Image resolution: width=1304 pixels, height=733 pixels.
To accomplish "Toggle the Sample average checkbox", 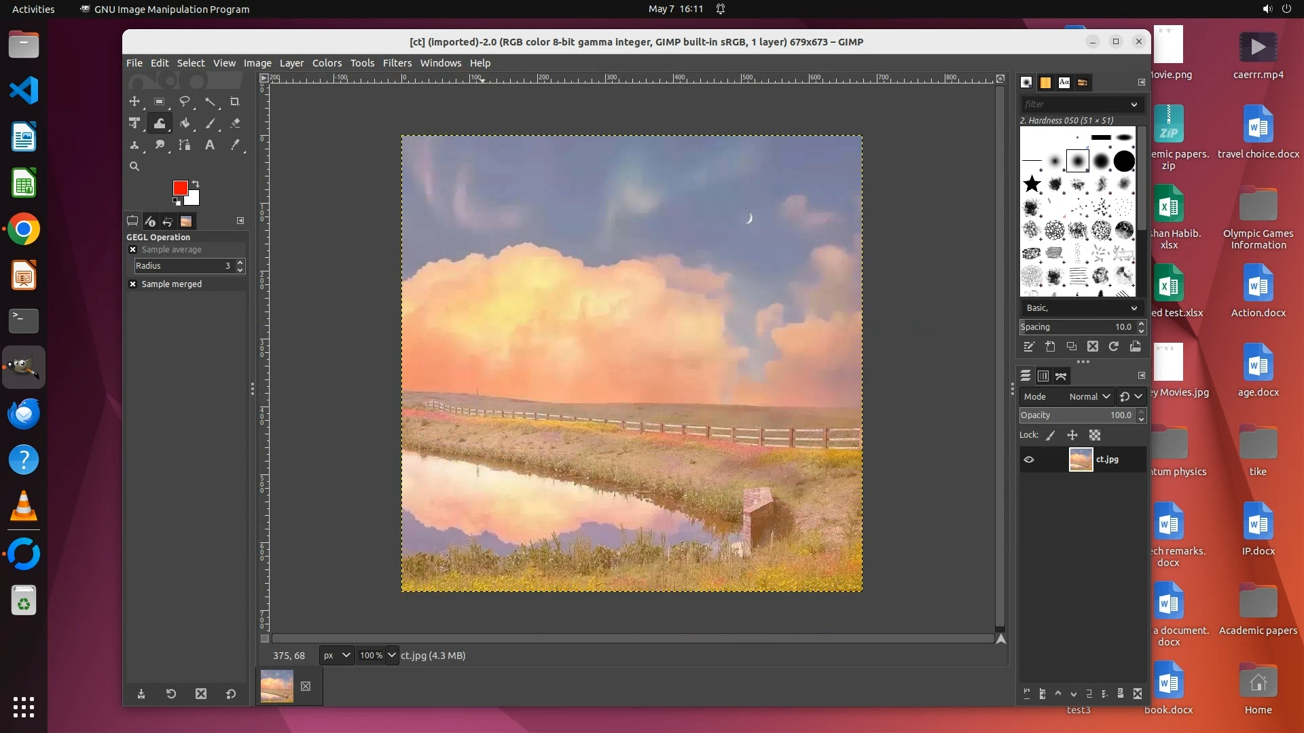I will pyautogui.click(x=133, y=250).
